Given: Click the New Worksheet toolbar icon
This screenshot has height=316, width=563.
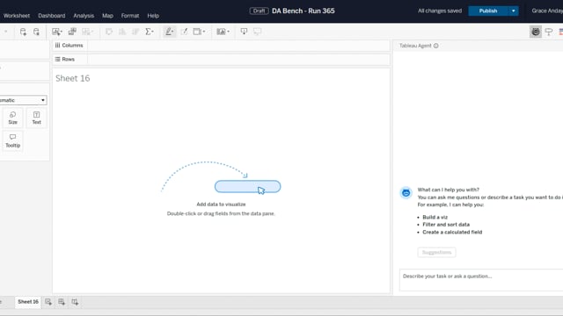Looking at the screenshot, I should [x=56, y=32].
